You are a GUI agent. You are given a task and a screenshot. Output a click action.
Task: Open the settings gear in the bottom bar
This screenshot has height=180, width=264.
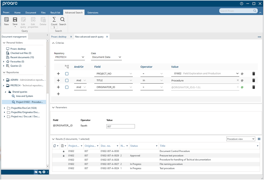click(44, 172)
